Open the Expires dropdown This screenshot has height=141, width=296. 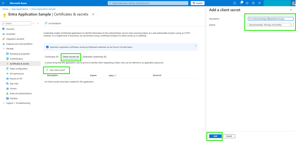270,25
